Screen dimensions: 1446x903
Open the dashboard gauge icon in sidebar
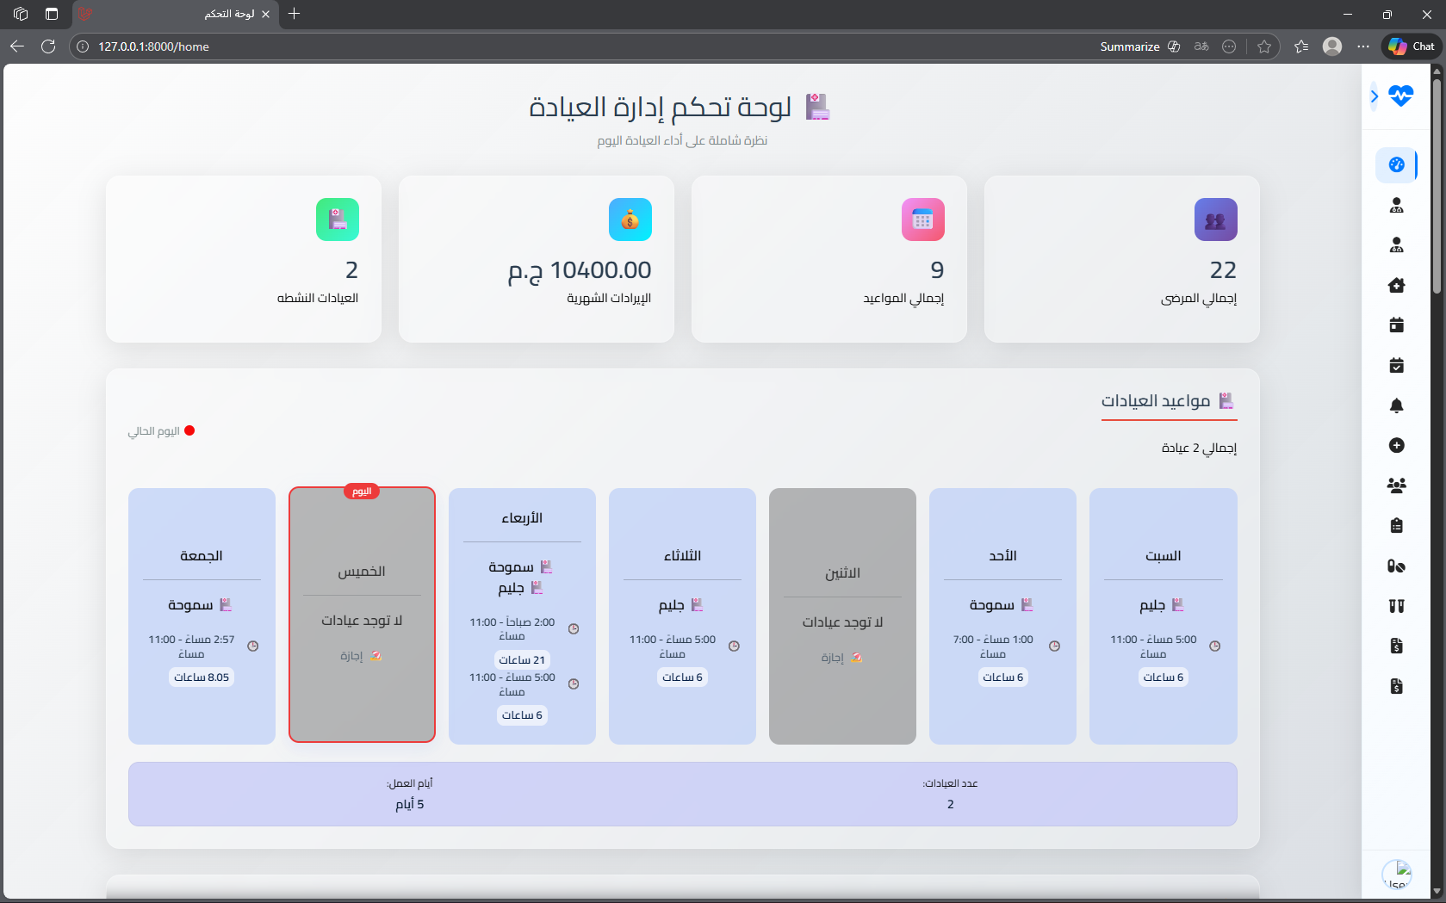point(1396,164)
